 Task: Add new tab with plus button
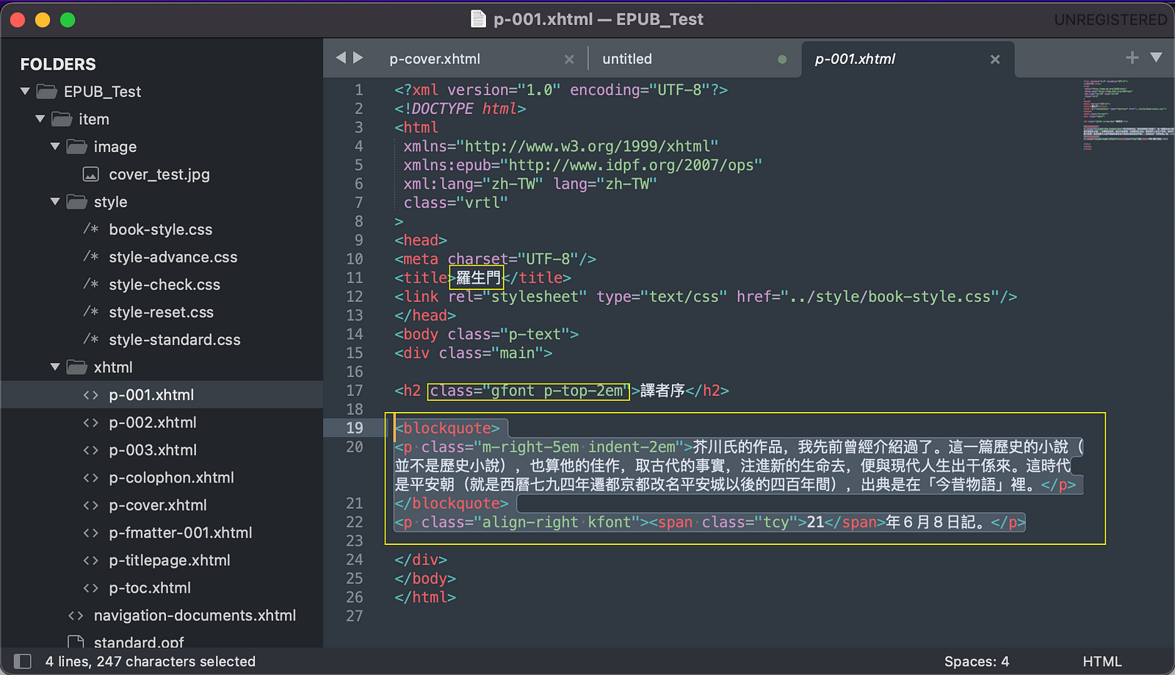1132,57
